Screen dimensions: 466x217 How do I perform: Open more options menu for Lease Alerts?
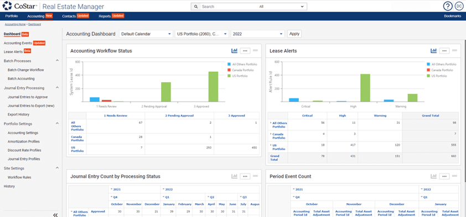click(x=444, y=51)
